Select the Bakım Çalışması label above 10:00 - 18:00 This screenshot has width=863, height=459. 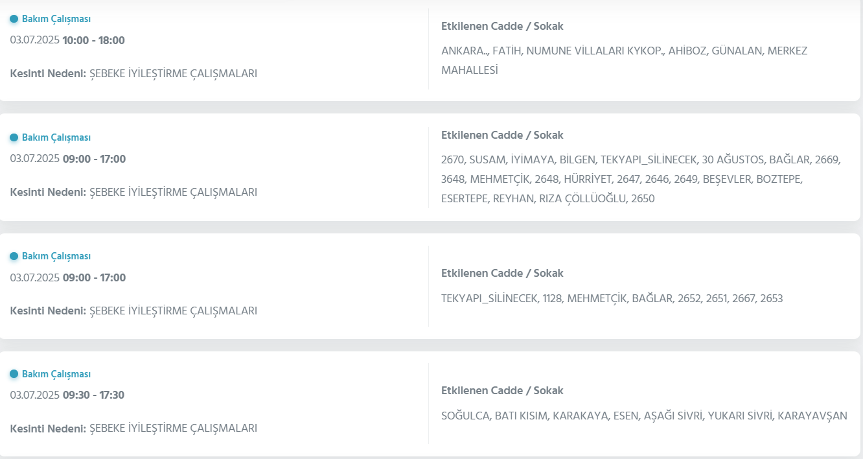pos(56,19)
